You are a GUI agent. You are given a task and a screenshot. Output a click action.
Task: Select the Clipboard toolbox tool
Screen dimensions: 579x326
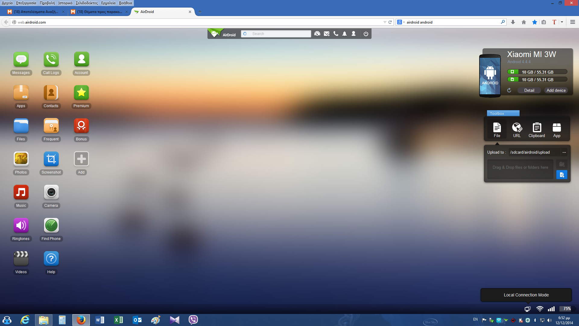click(x=536, y=130)
